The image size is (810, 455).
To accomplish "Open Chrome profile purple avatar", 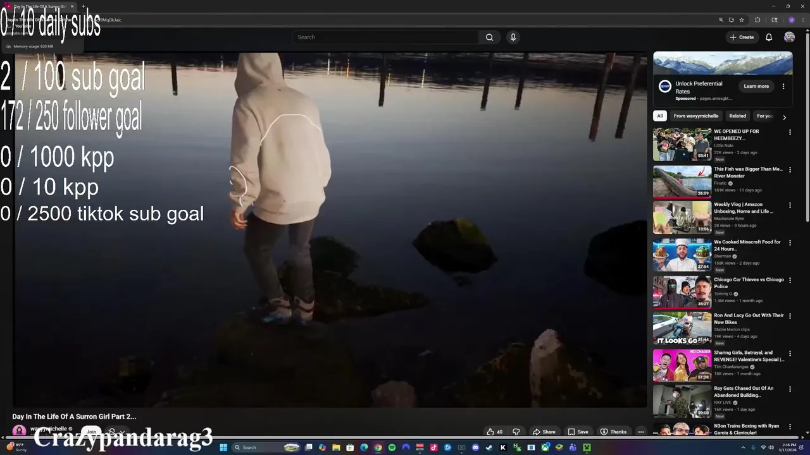I will [791, 20].
